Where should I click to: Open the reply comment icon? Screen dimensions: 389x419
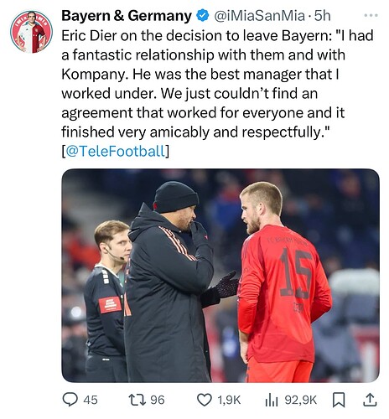pos(70,400)
